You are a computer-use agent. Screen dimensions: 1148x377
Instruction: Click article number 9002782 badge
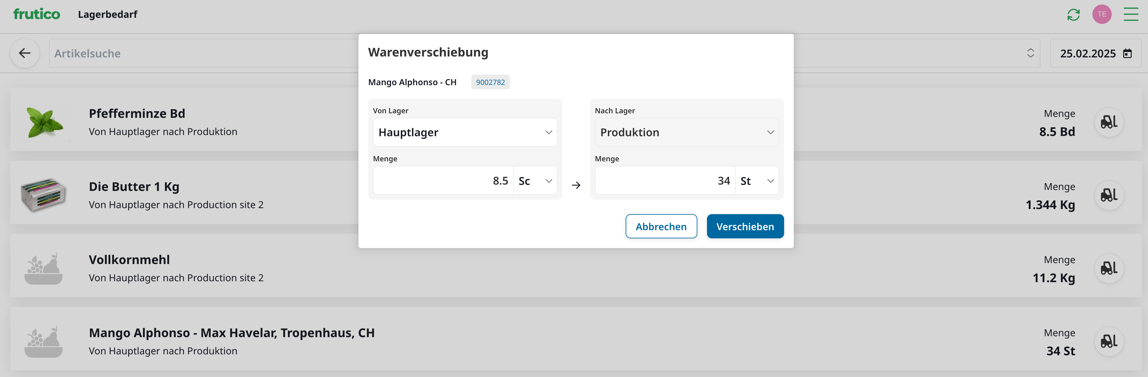click(x=490, y=82)
